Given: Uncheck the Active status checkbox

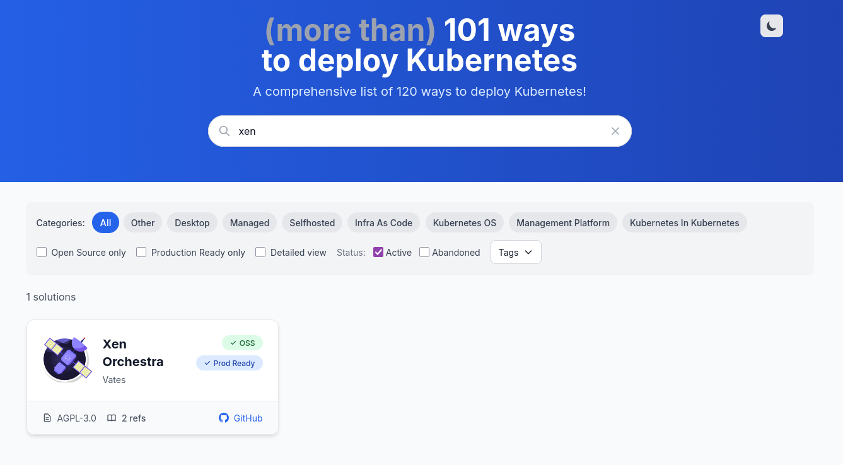Looking at the screenshot, I should (x=378, y=252).
